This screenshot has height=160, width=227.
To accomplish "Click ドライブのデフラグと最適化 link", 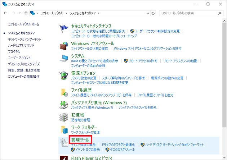I will (x=118, y=145).
